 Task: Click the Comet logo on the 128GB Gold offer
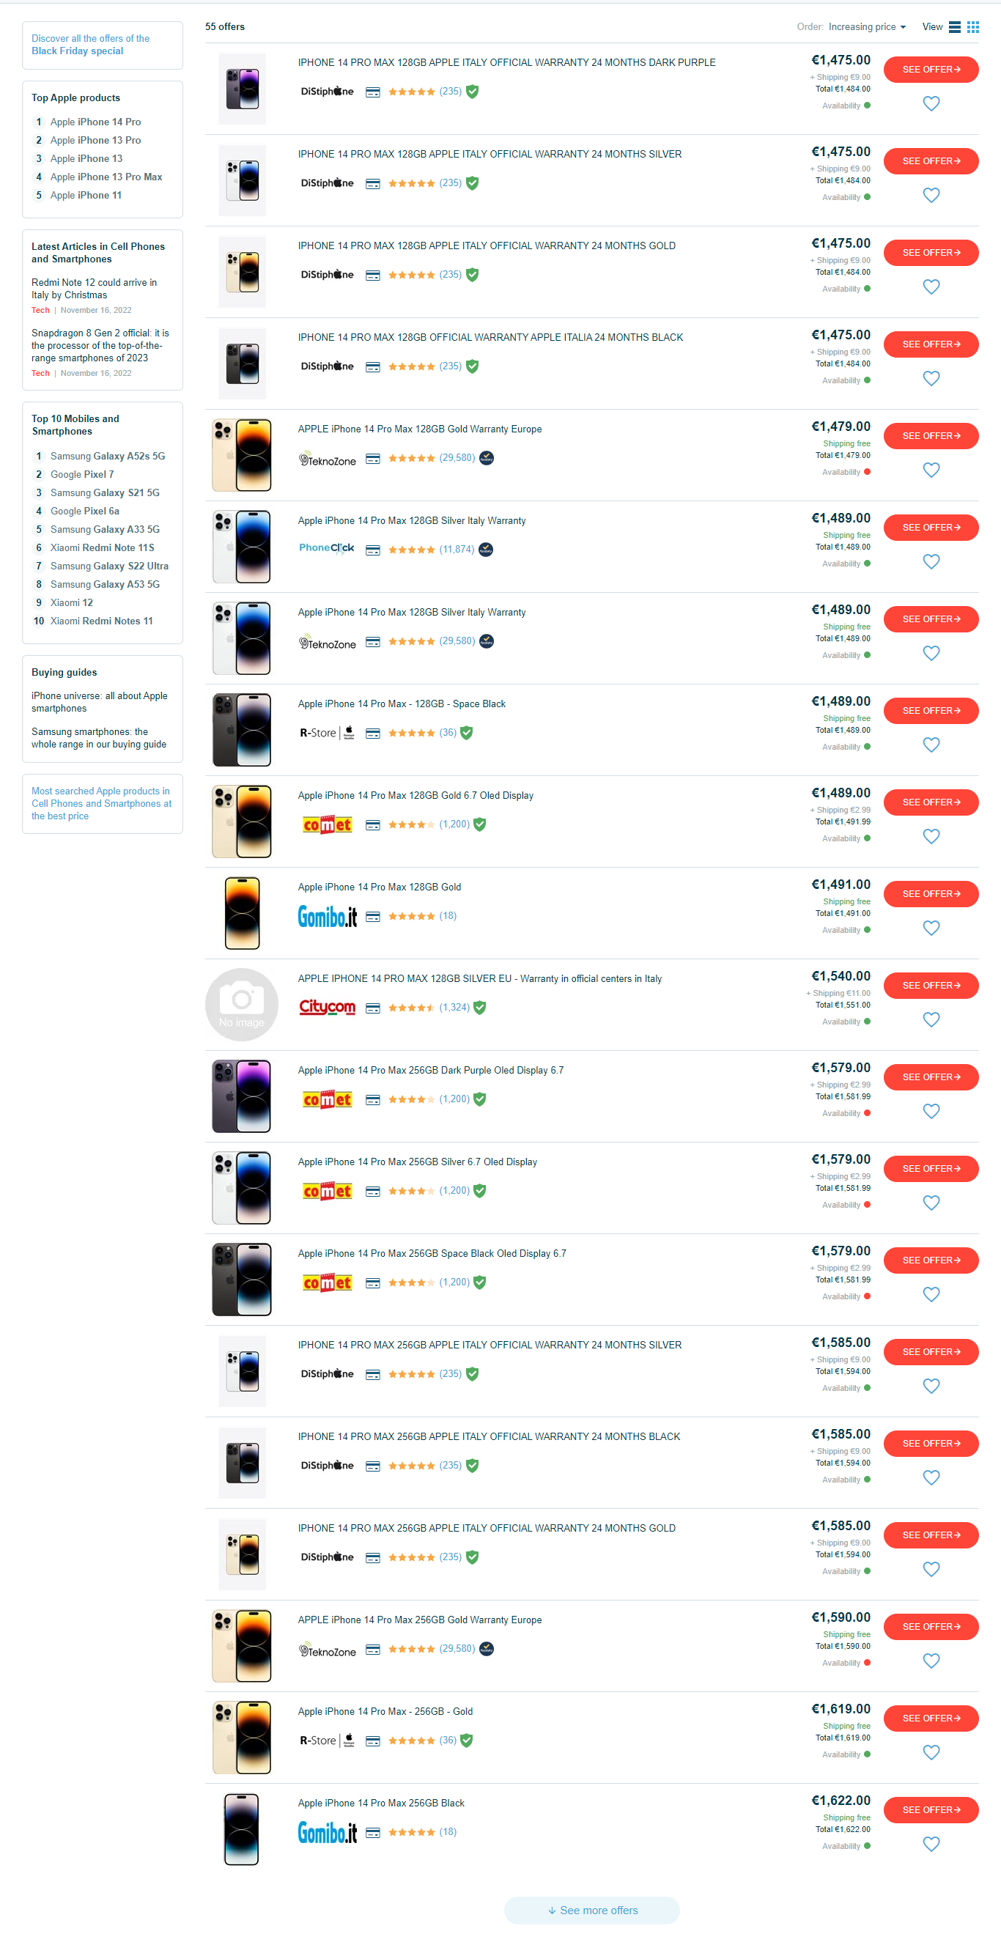327,825
